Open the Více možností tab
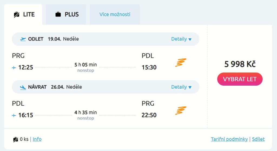 (115, 15)
